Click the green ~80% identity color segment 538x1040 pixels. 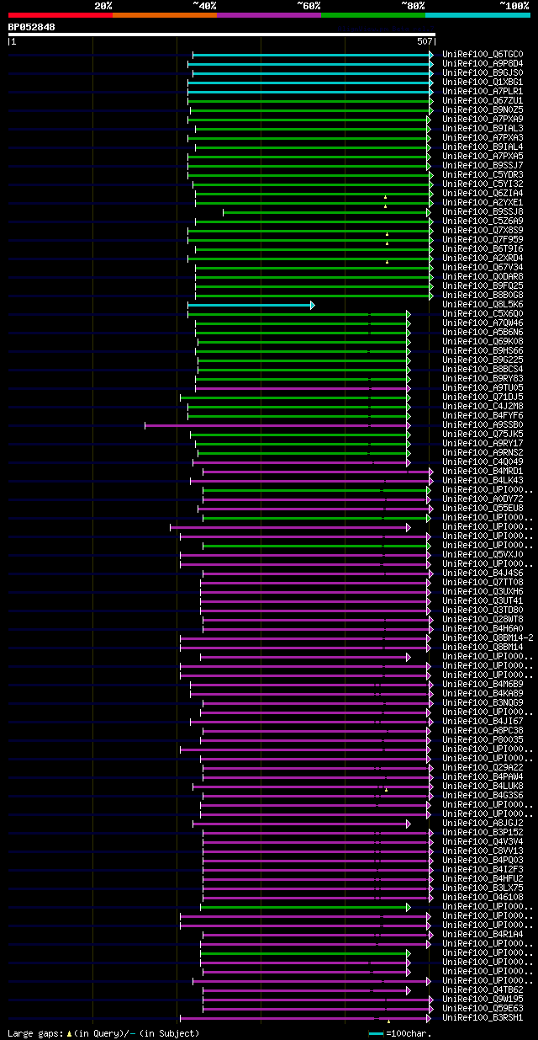[x=373, y=14]
